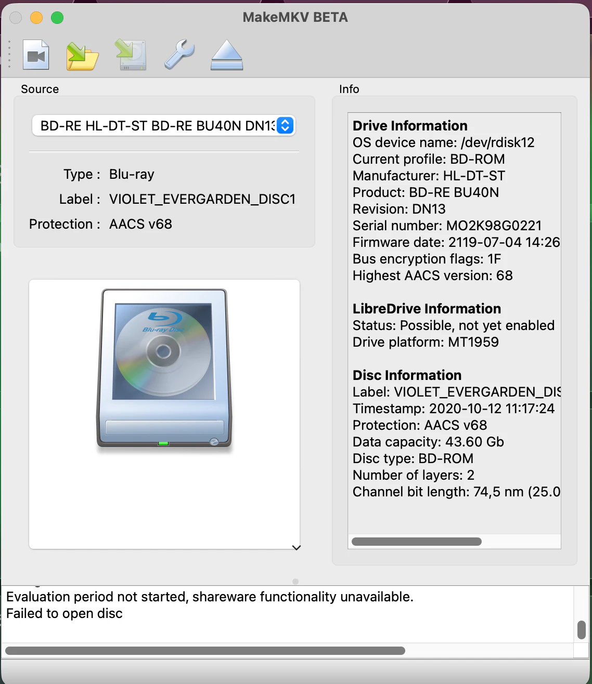Viewport: 592px width, 684px height.
Task: Click 'Drive platform: MT1959' line
Action: [426, 342]
